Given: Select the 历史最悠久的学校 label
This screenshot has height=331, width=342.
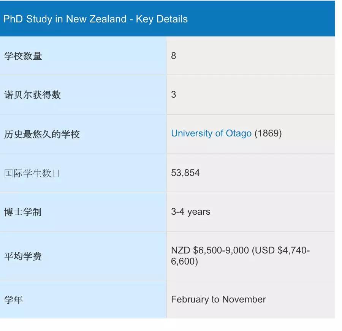Looking at the screenshot, I should (42, 134).
